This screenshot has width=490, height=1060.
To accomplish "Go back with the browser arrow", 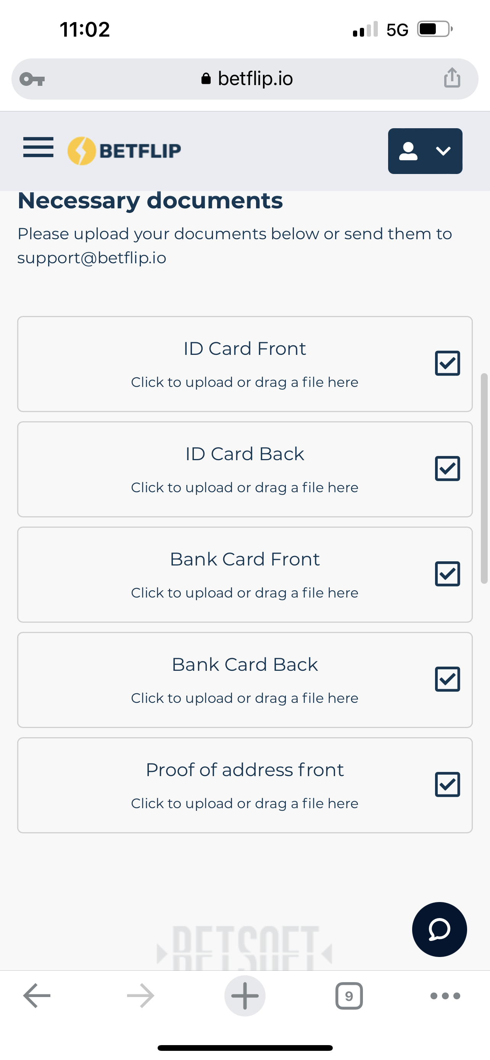I will 37,996.
